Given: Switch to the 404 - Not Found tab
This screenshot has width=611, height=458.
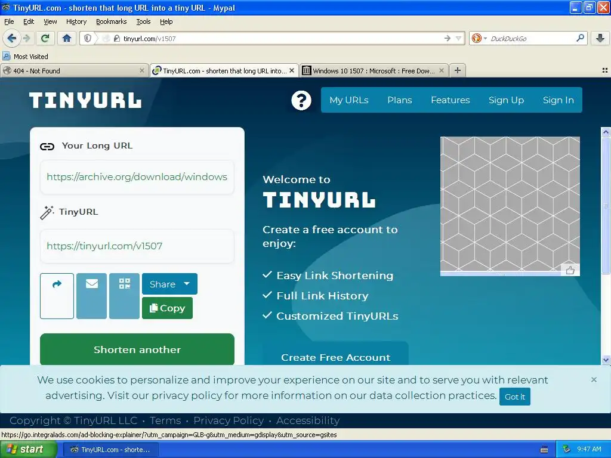Looking at the screenshot, I should (74, 70).
